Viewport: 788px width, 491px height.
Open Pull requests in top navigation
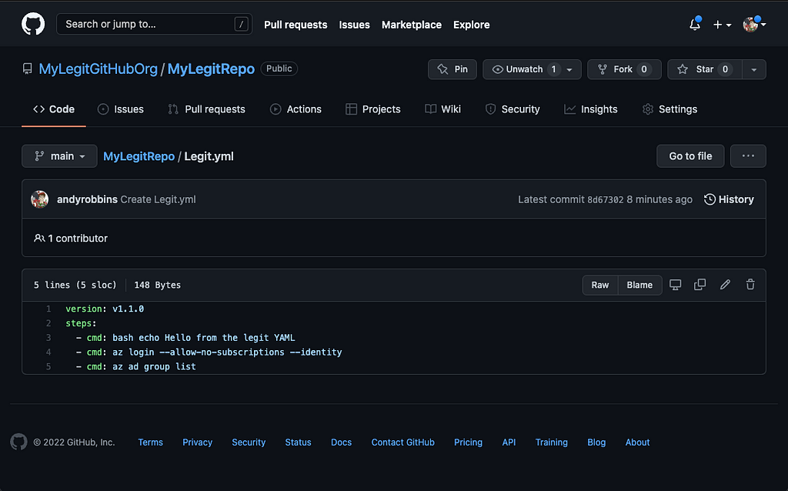tap(295, 25)
